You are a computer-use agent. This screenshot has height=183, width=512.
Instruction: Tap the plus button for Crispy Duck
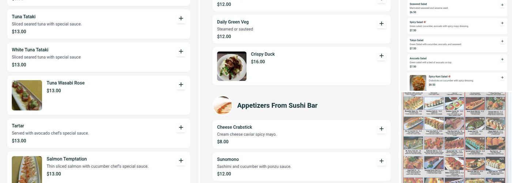tap(381, 56)
